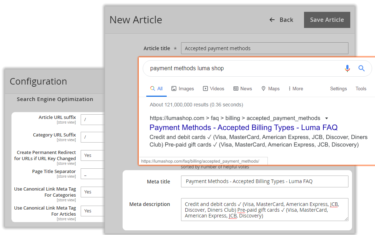
Task: Open the Create Permanent Redirect dropdown
Action: pyautogui.click(x=93, y=155)
